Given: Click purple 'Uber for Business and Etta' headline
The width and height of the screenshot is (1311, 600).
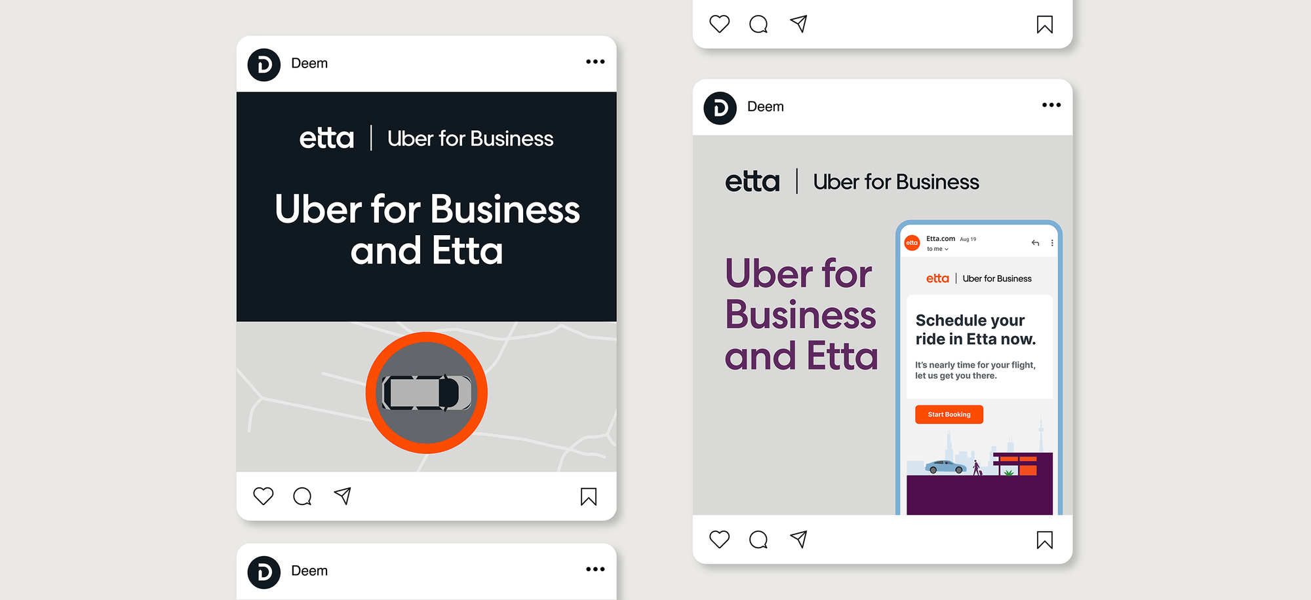Looking at the screenshot, I should click(x=801, y=314).
